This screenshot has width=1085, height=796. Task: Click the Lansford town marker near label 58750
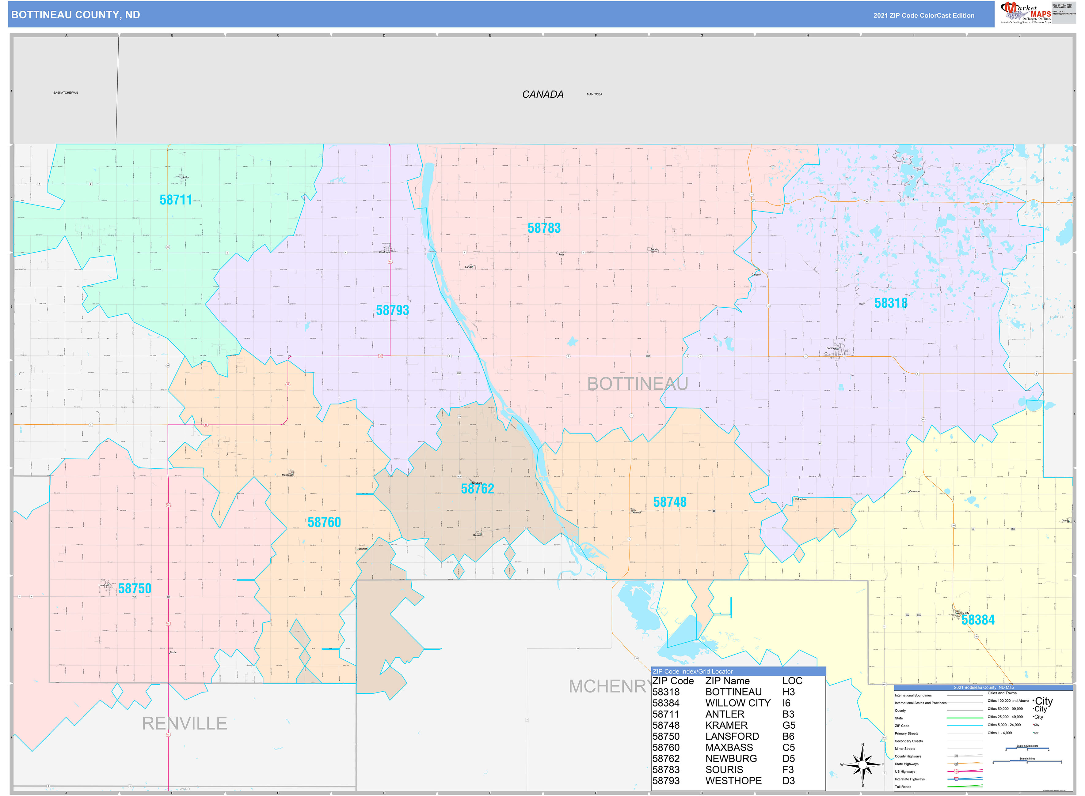click(x=109, y=585)
